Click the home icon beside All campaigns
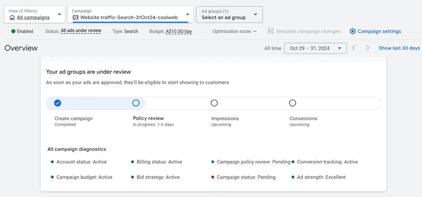The width and height of the screenshot is (422, 197). pyautogui.click(x=12, y=18)
